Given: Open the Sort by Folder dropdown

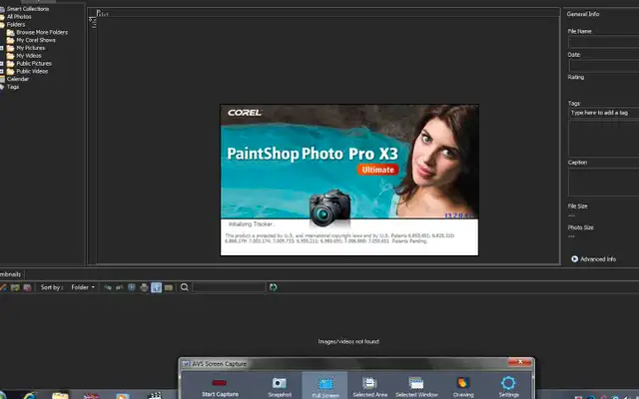Looking at the screenshot, I should 83,287.
